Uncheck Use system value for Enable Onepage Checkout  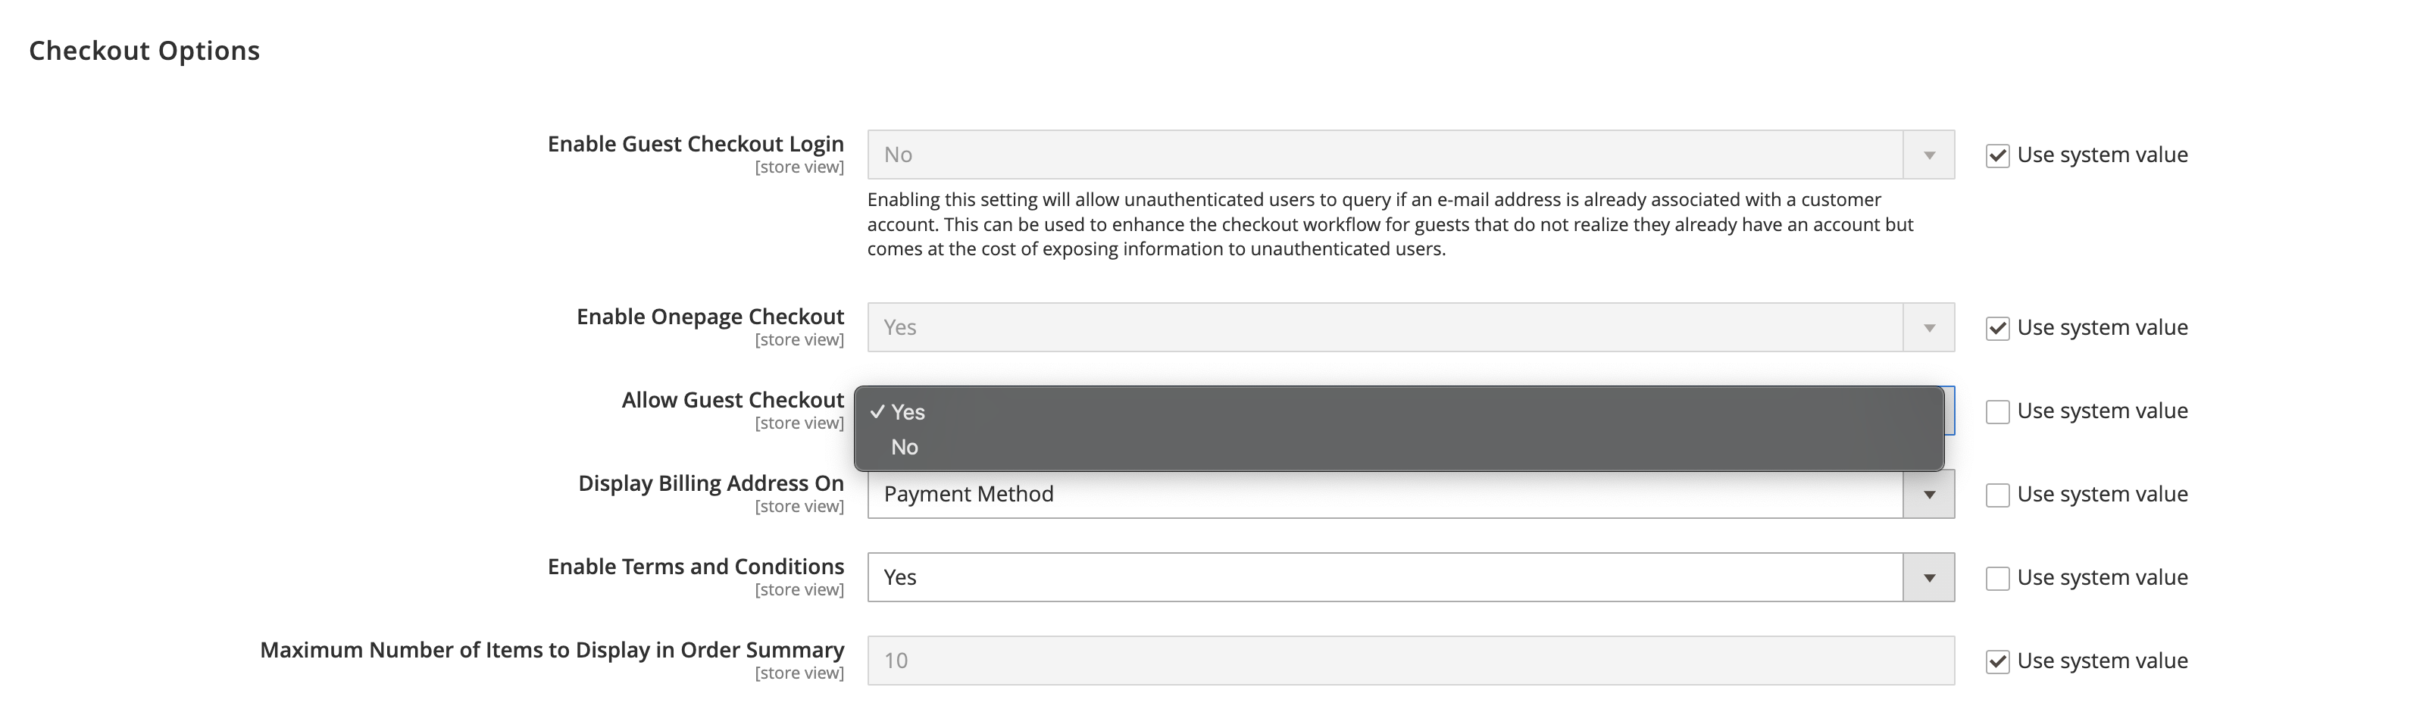click(1997, 326)
